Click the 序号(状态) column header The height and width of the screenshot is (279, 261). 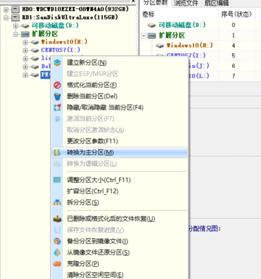click(x=237, y=14)
